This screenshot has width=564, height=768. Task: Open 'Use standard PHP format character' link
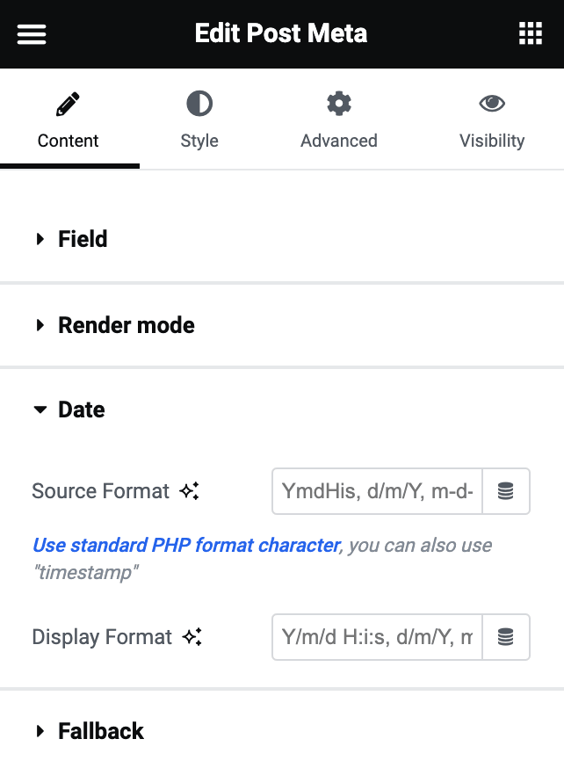(186, 545)
